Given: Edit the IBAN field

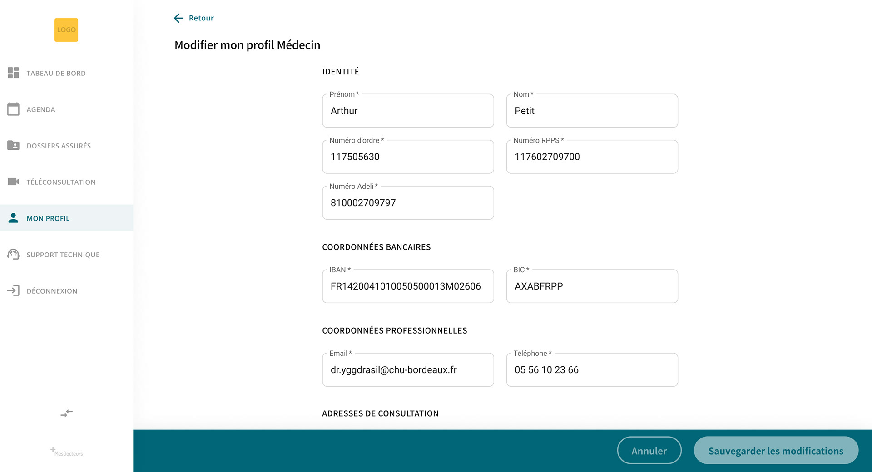Looking at the screenshot, I should pos(408,286).
